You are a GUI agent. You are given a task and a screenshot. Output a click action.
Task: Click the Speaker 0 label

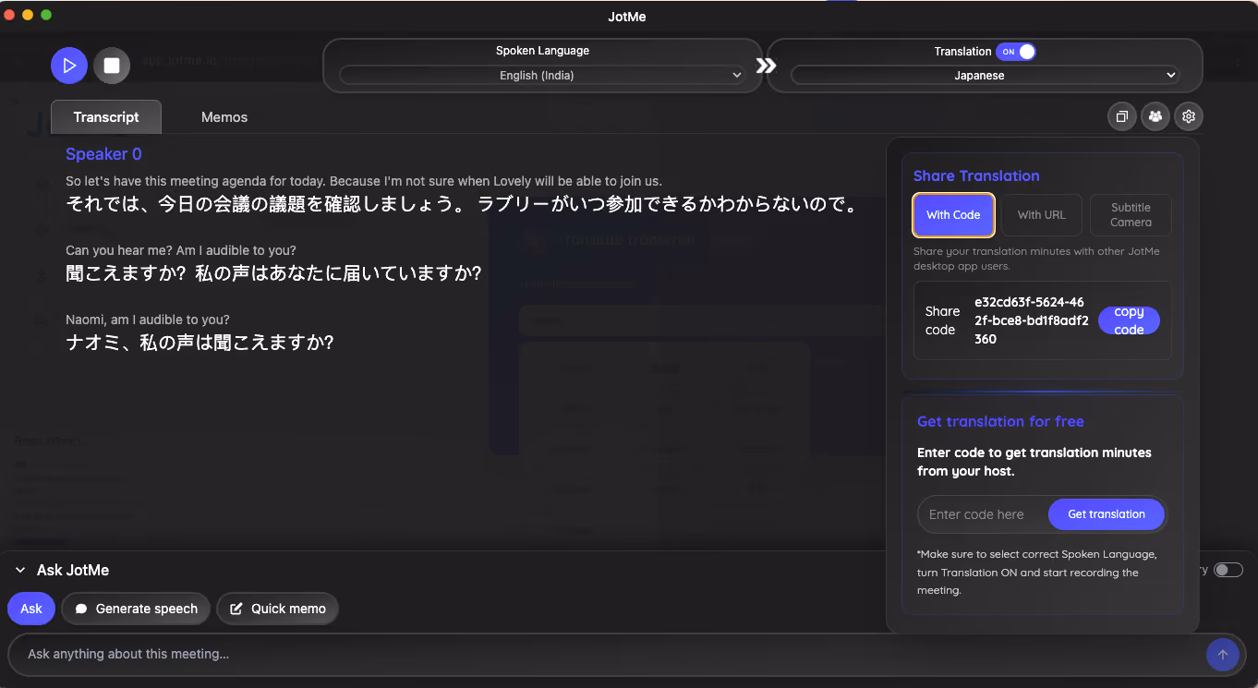pyautogui.click(x=103, y=154)
